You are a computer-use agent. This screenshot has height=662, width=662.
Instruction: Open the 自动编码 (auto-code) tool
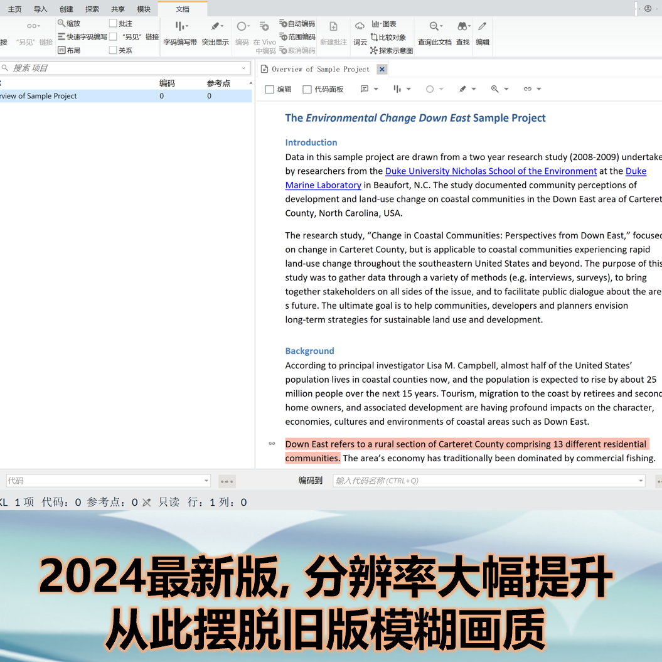click(296, 23)
